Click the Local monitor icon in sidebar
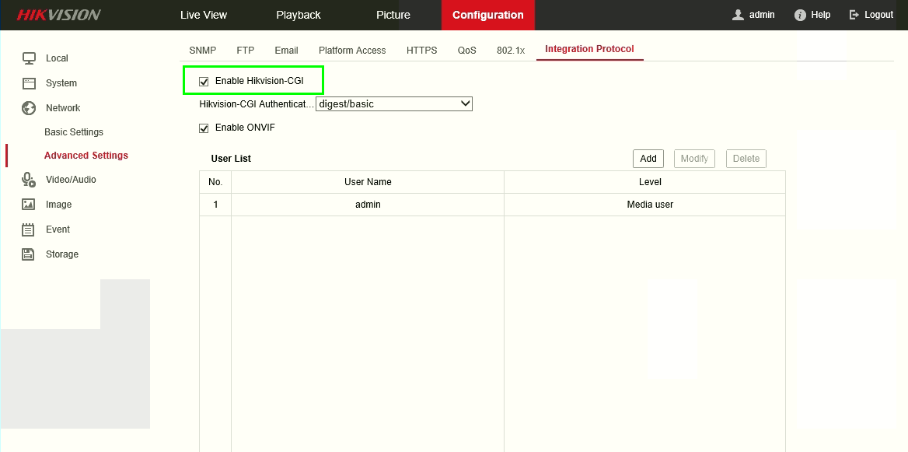This screenshot has height=452, width=908. pyautogui.click(x=29, y=58)
